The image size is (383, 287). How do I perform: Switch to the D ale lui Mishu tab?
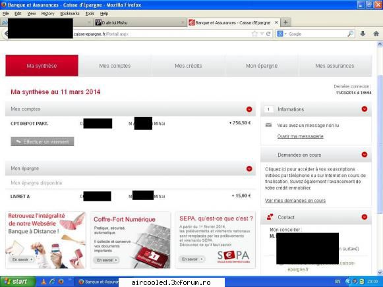[x=140, y=22]
